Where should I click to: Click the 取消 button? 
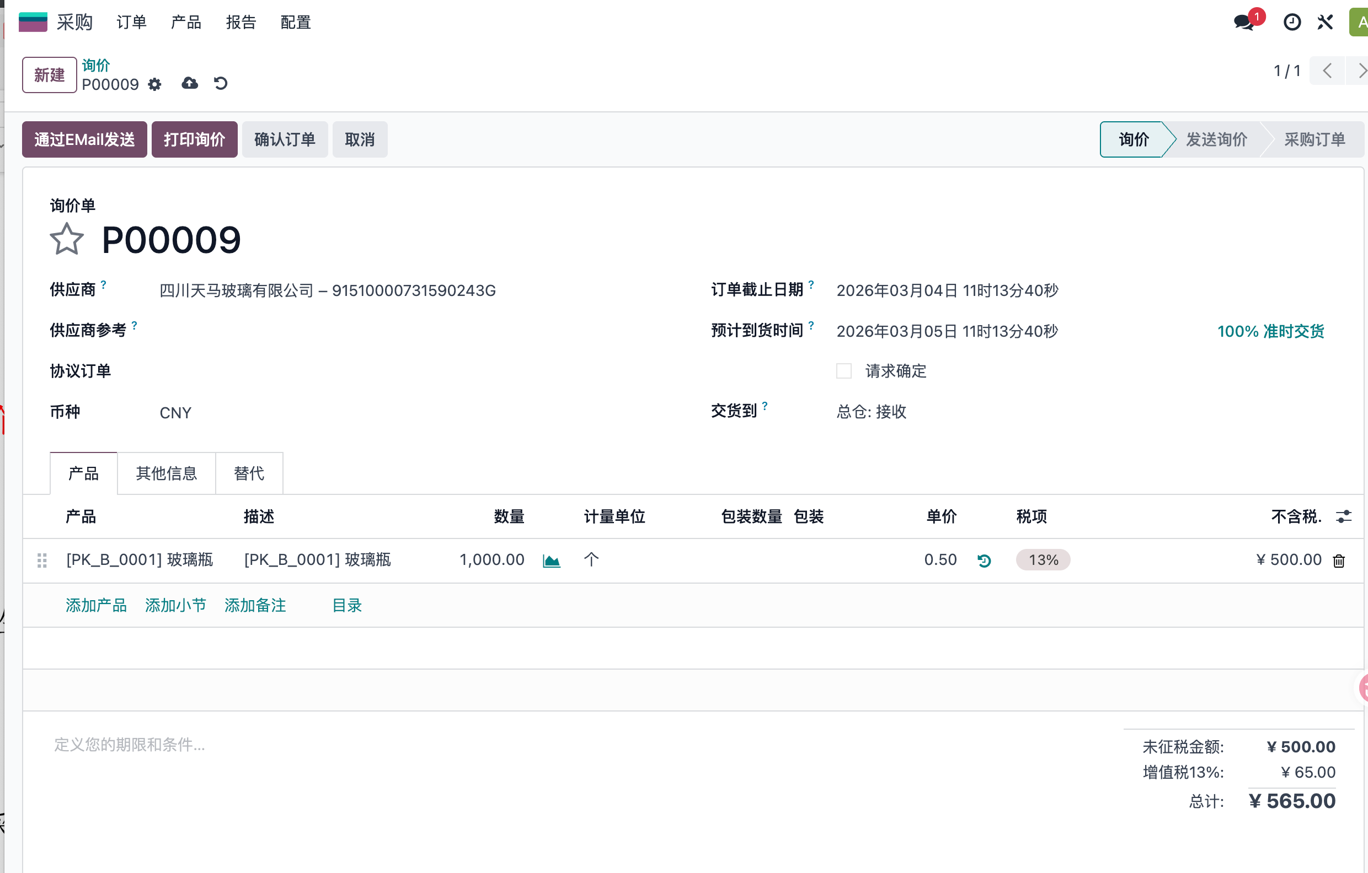click(360, 139)
